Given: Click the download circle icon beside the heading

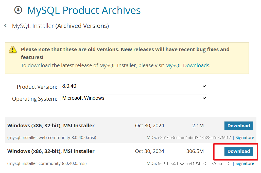Looking at the screenshot, I should tap(18, 10).
